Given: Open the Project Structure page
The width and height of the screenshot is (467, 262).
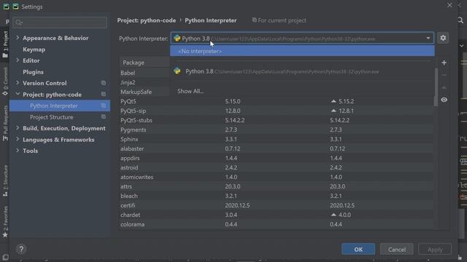Looking at the screenshot, I should pos(52,117).
